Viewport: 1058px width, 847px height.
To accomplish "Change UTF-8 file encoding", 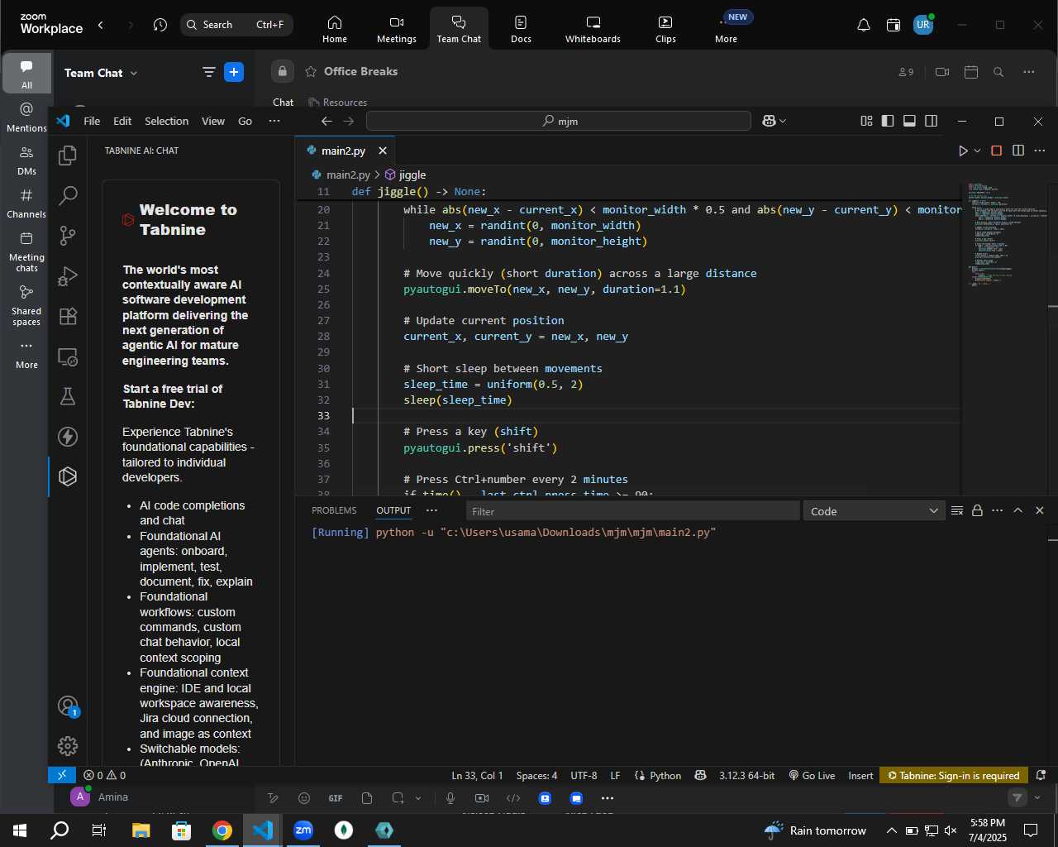I will 584,775.
